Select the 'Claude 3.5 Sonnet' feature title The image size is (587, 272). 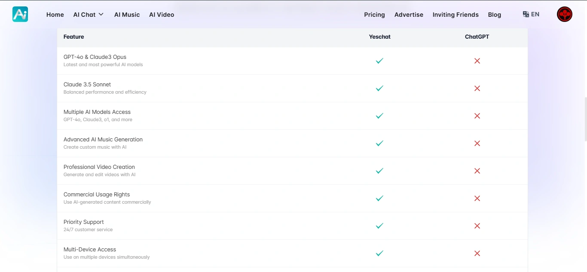[87, 85]
